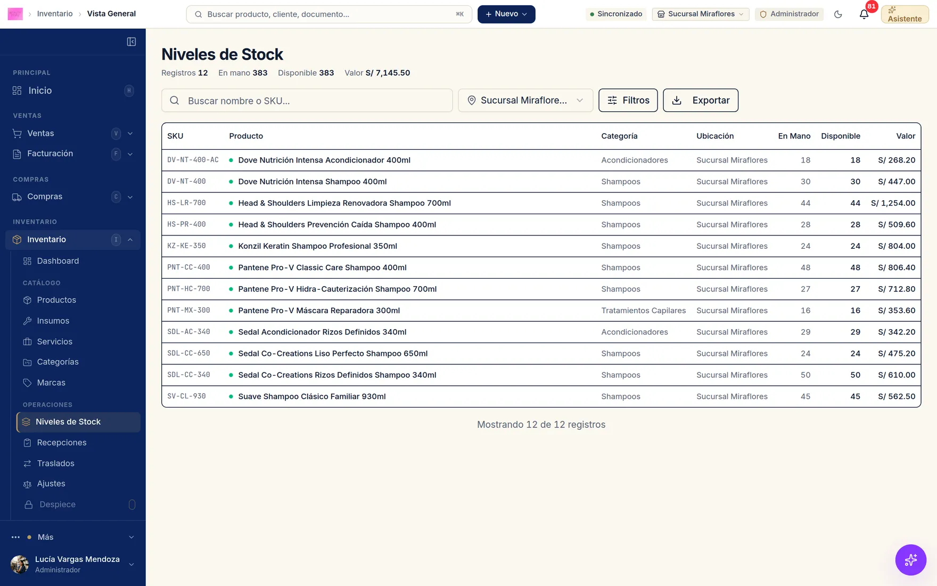Image resolution: width=937 pixels, height=586 pixels.
Task: Sort by the SKU column header
Action: [x=175, y=136]
